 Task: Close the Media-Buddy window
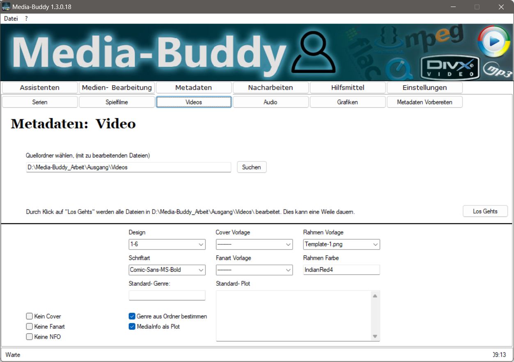501,7
